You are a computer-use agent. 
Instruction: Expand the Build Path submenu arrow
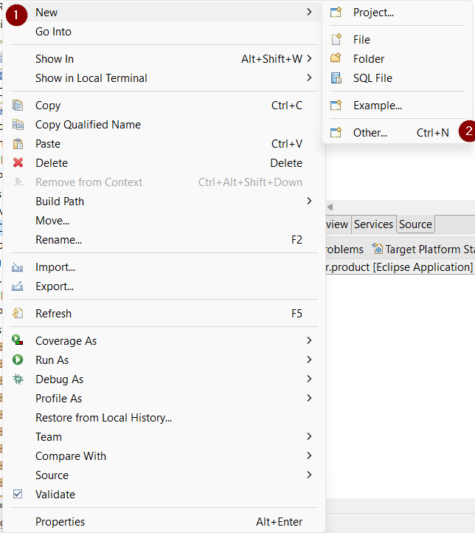coord(309,202)
